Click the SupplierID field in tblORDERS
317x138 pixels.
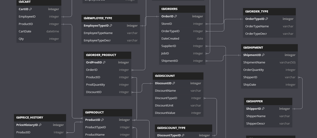(x=182, y=46)
